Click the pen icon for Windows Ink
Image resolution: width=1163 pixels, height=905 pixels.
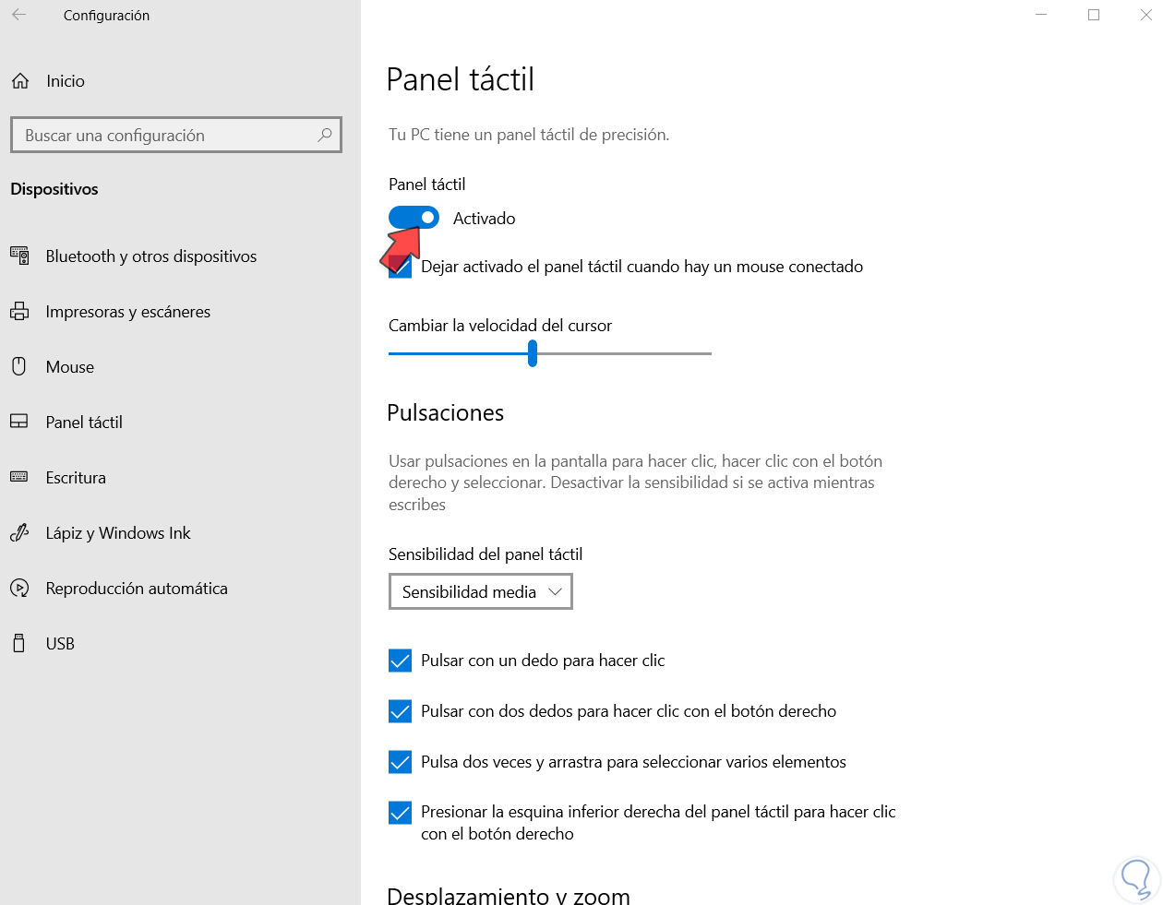pyautogui.click(x=19, y=533)
